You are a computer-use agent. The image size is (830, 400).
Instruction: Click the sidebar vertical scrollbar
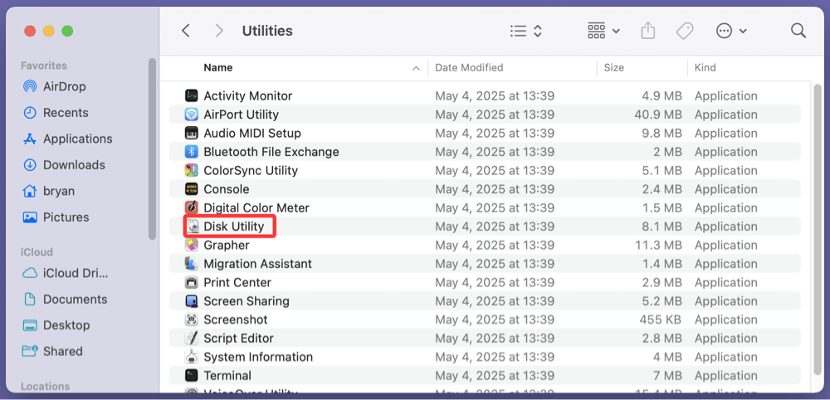tap(153, 149)
